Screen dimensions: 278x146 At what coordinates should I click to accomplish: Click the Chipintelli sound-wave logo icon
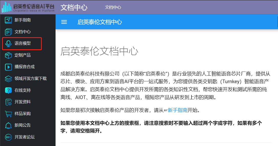point(6,7)
